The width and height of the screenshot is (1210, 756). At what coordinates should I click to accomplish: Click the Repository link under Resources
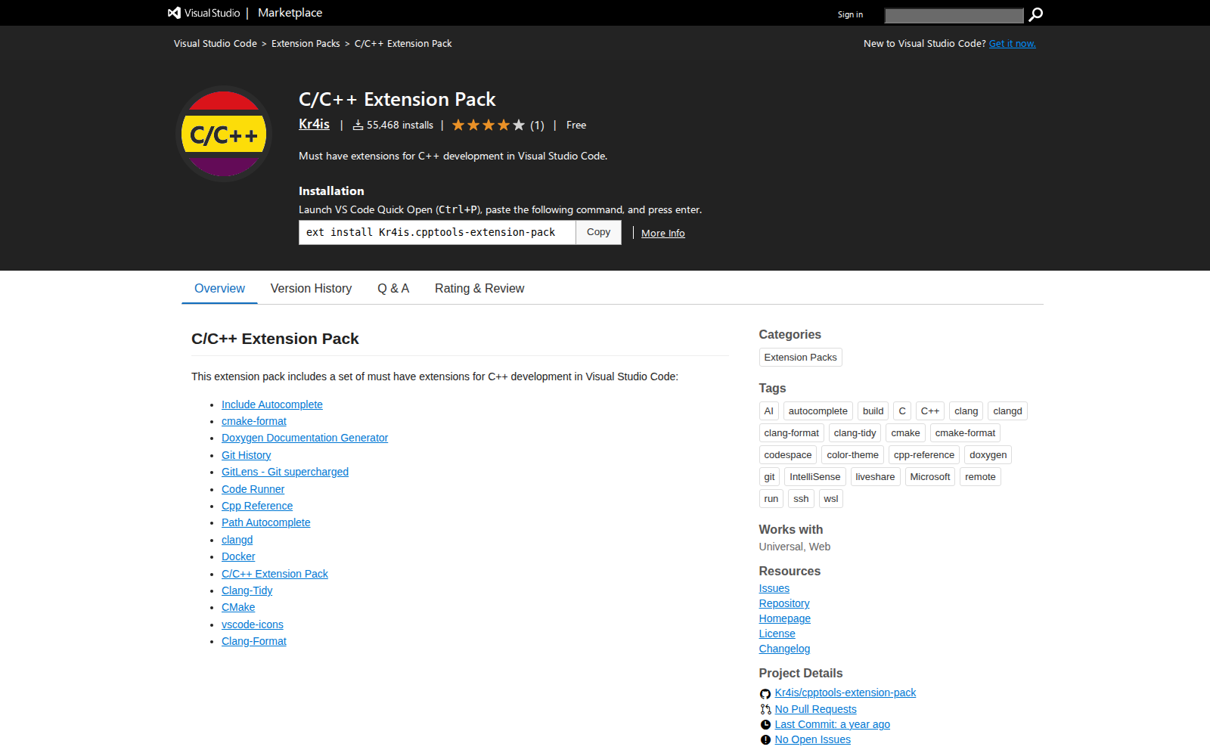click(783, 603)
